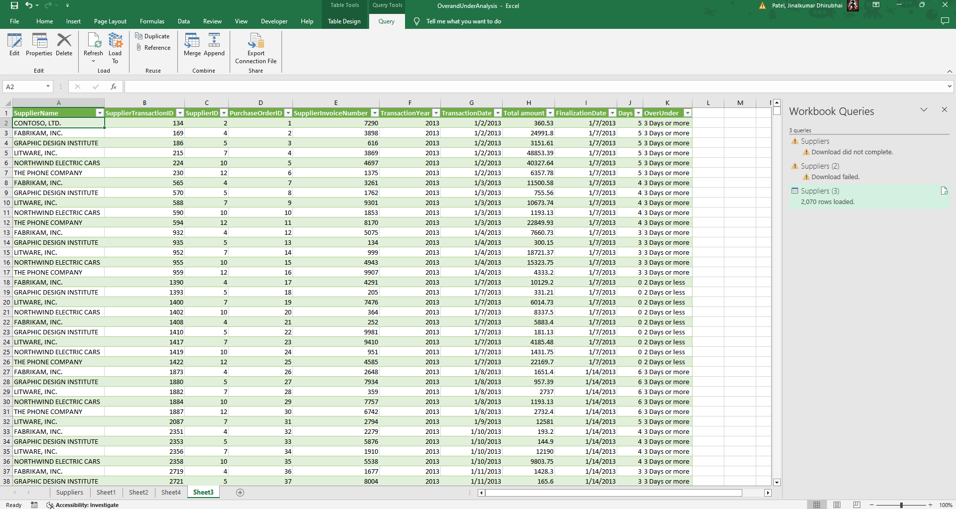Open the Sheet4 tab
Image resolution: width=956 pixels, height=509 pixels.
point(171,493)
